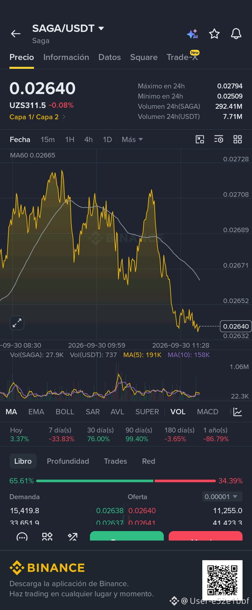The width and height of the screenshot is (252, 610).
Task: Select ask price 0.02640 in order book
Action: click(x=142, y=511)
